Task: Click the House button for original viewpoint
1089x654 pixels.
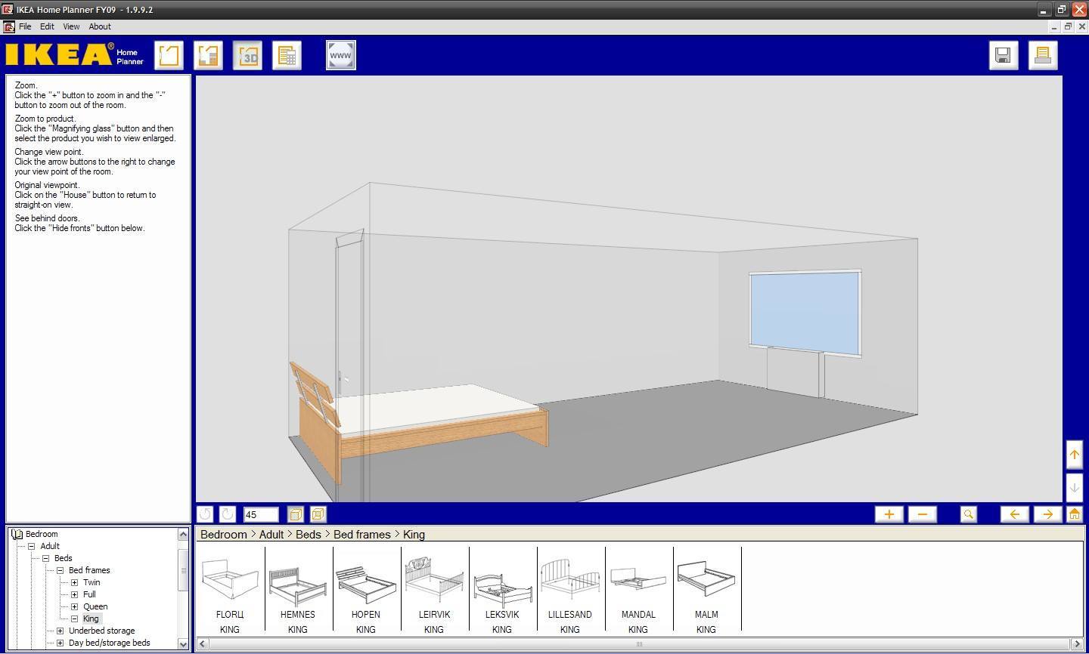Action: [1075, 514]
